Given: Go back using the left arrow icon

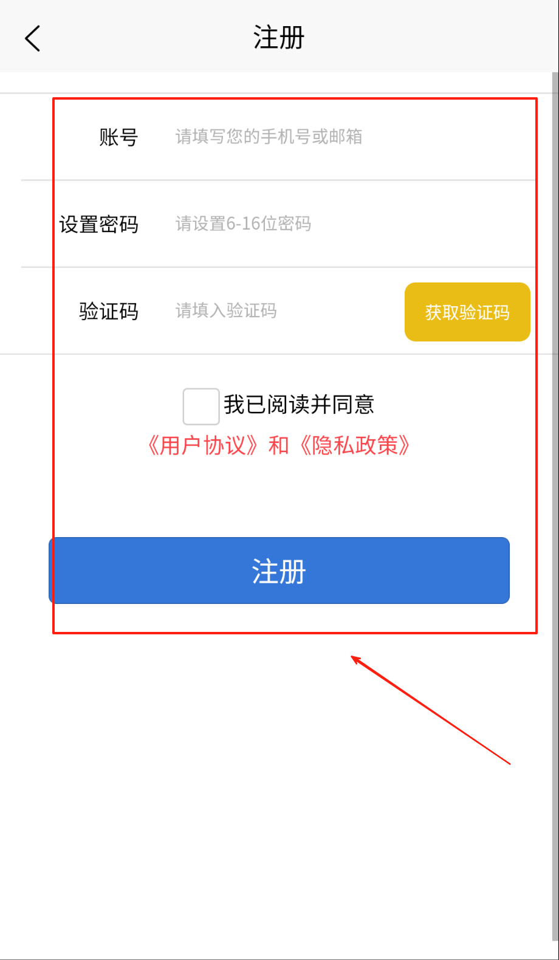Looking at the screenshot, I should click(x=33, y=38).
